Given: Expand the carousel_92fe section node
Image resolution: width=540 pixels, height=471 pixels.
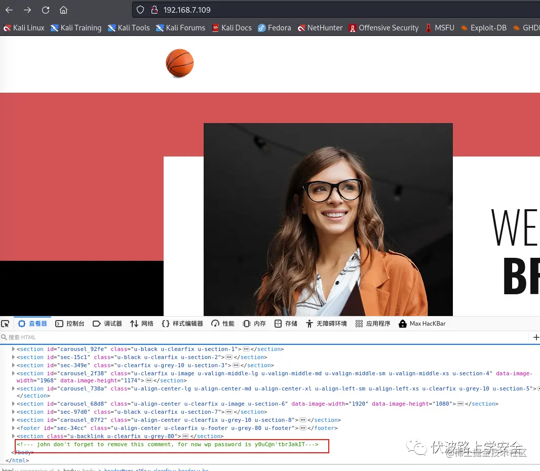Looking at the screenshot, I should 14,349.
